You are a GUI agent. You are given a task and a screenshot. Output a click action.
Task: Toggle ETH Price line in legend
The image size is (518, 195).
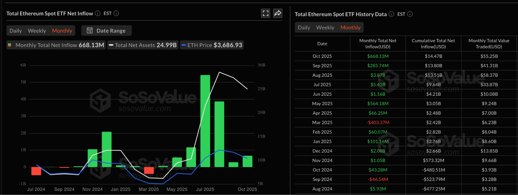(x=212, y=45)
